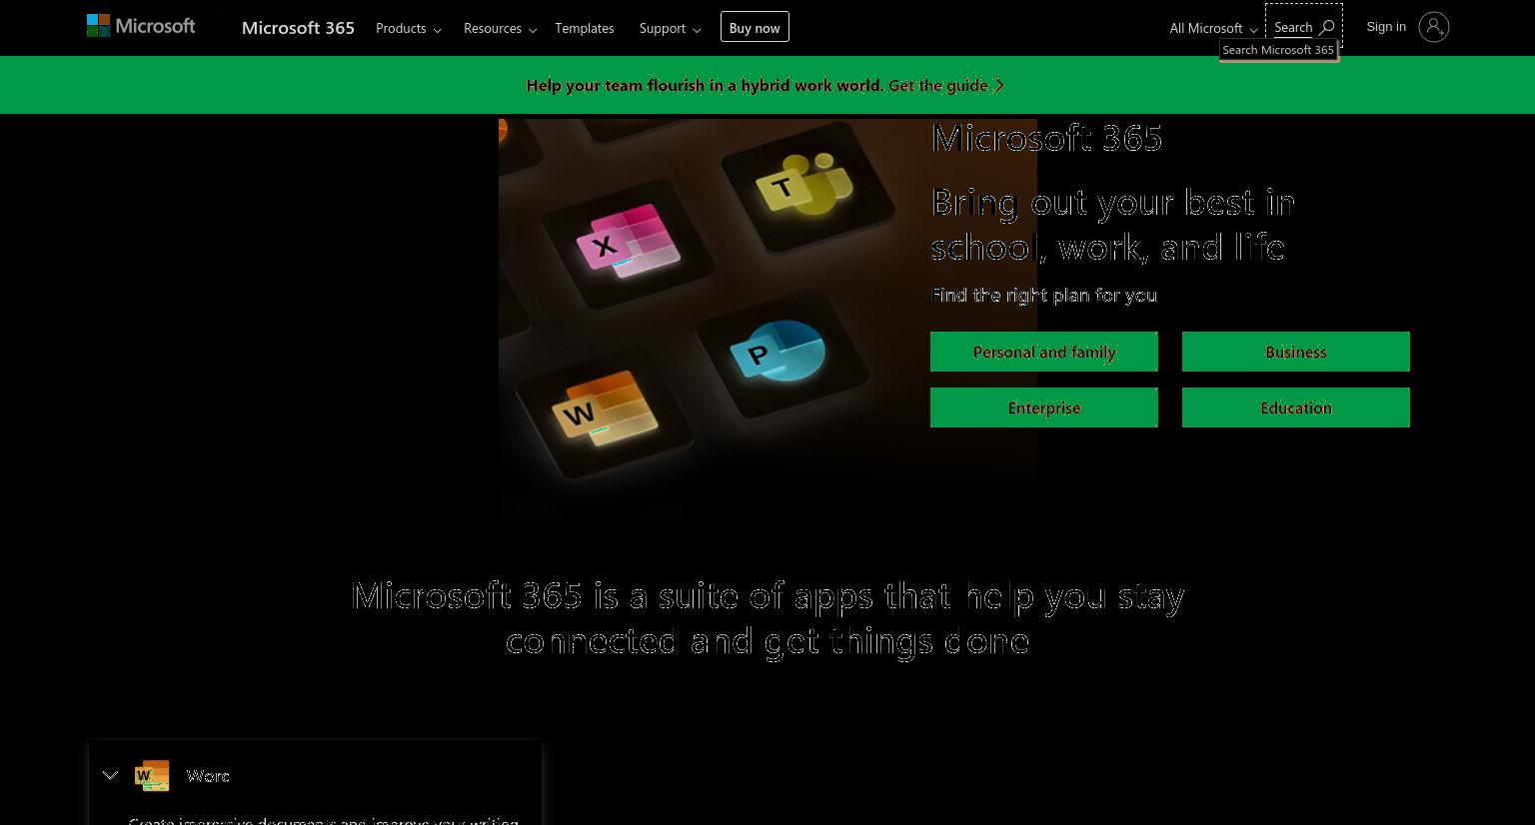The width and height of the screenshot is (1535, 825).
Task: Click the Buy now button
Action: [x=755, y=27]
